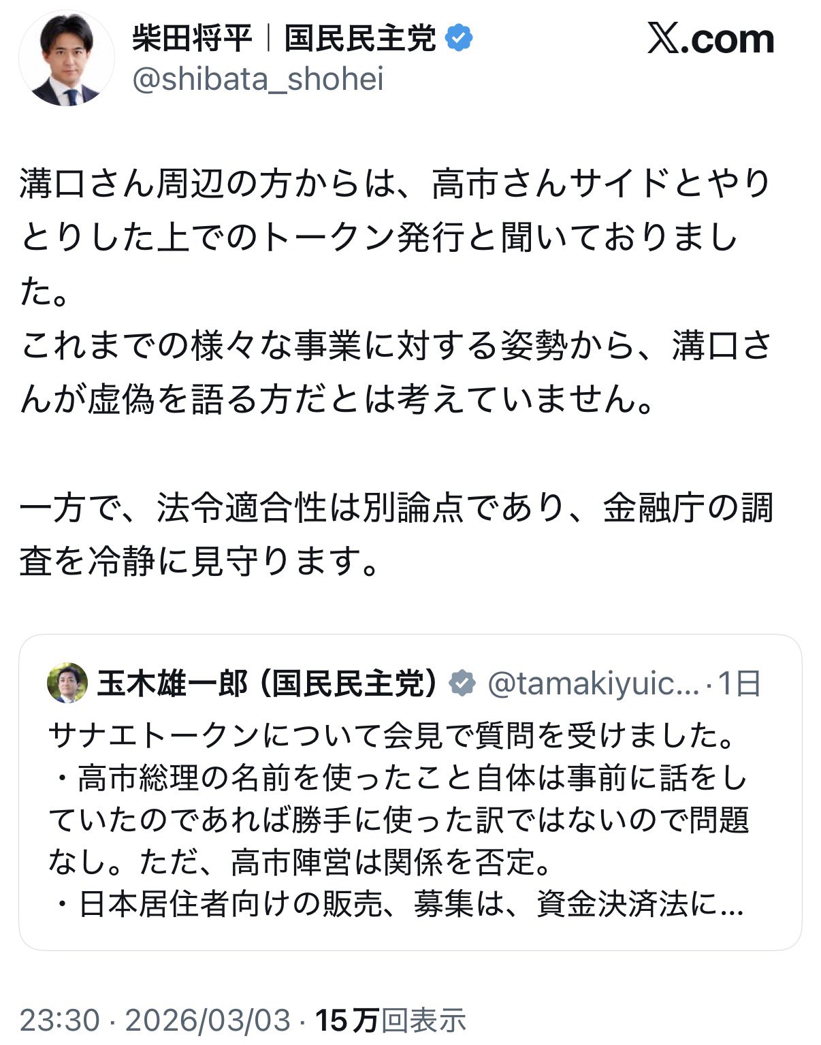Click the grey verified badge in quoted post
This screenshot has width=821, height=1045.
[463, 683]
